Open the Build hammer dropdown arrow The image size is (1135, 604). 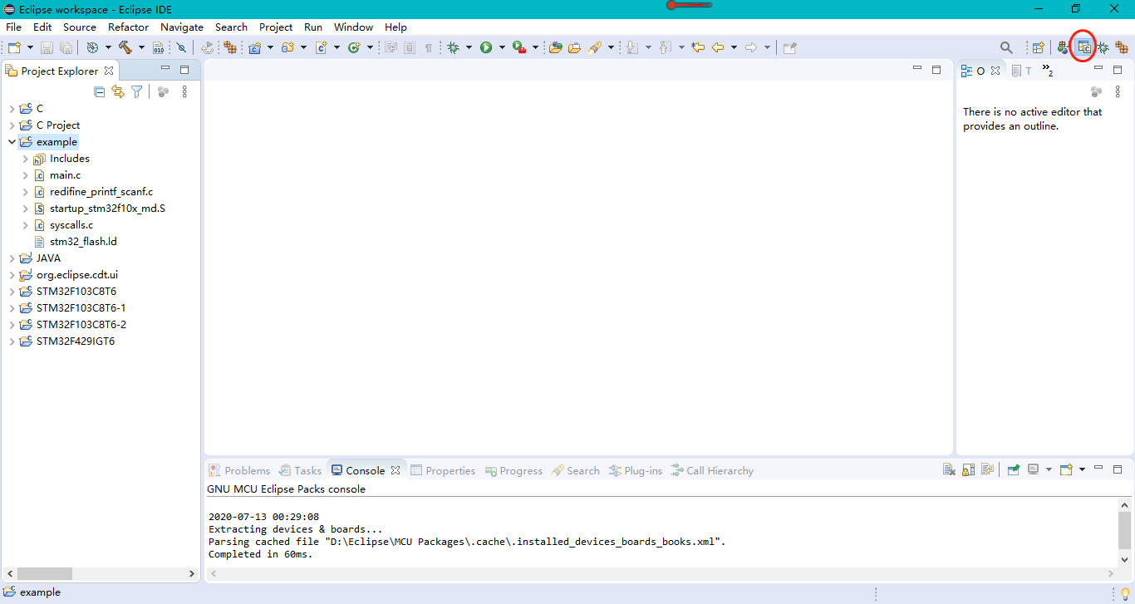tap(141, 48)
